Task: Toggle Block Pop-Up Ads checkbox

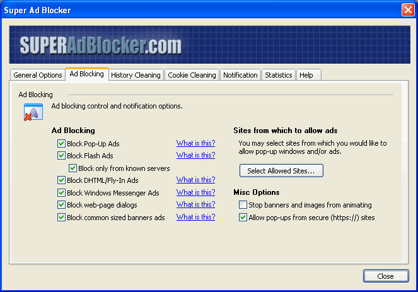Action: [61, 143]
